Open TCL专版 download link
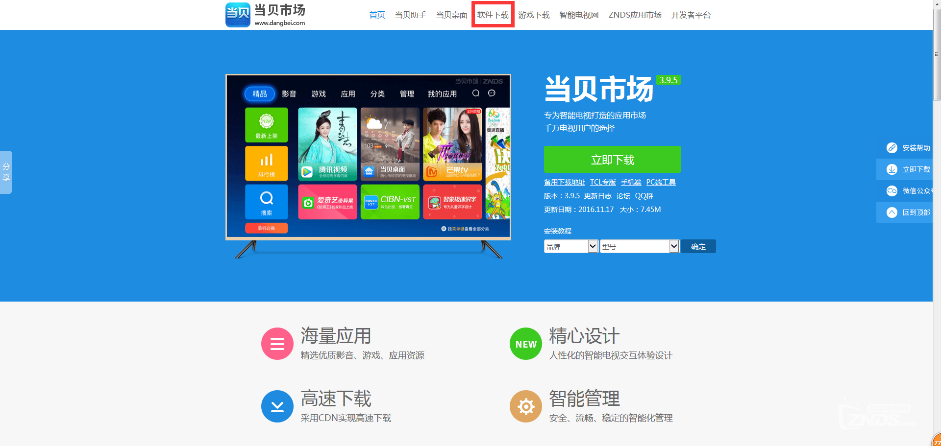 [603, 182]
